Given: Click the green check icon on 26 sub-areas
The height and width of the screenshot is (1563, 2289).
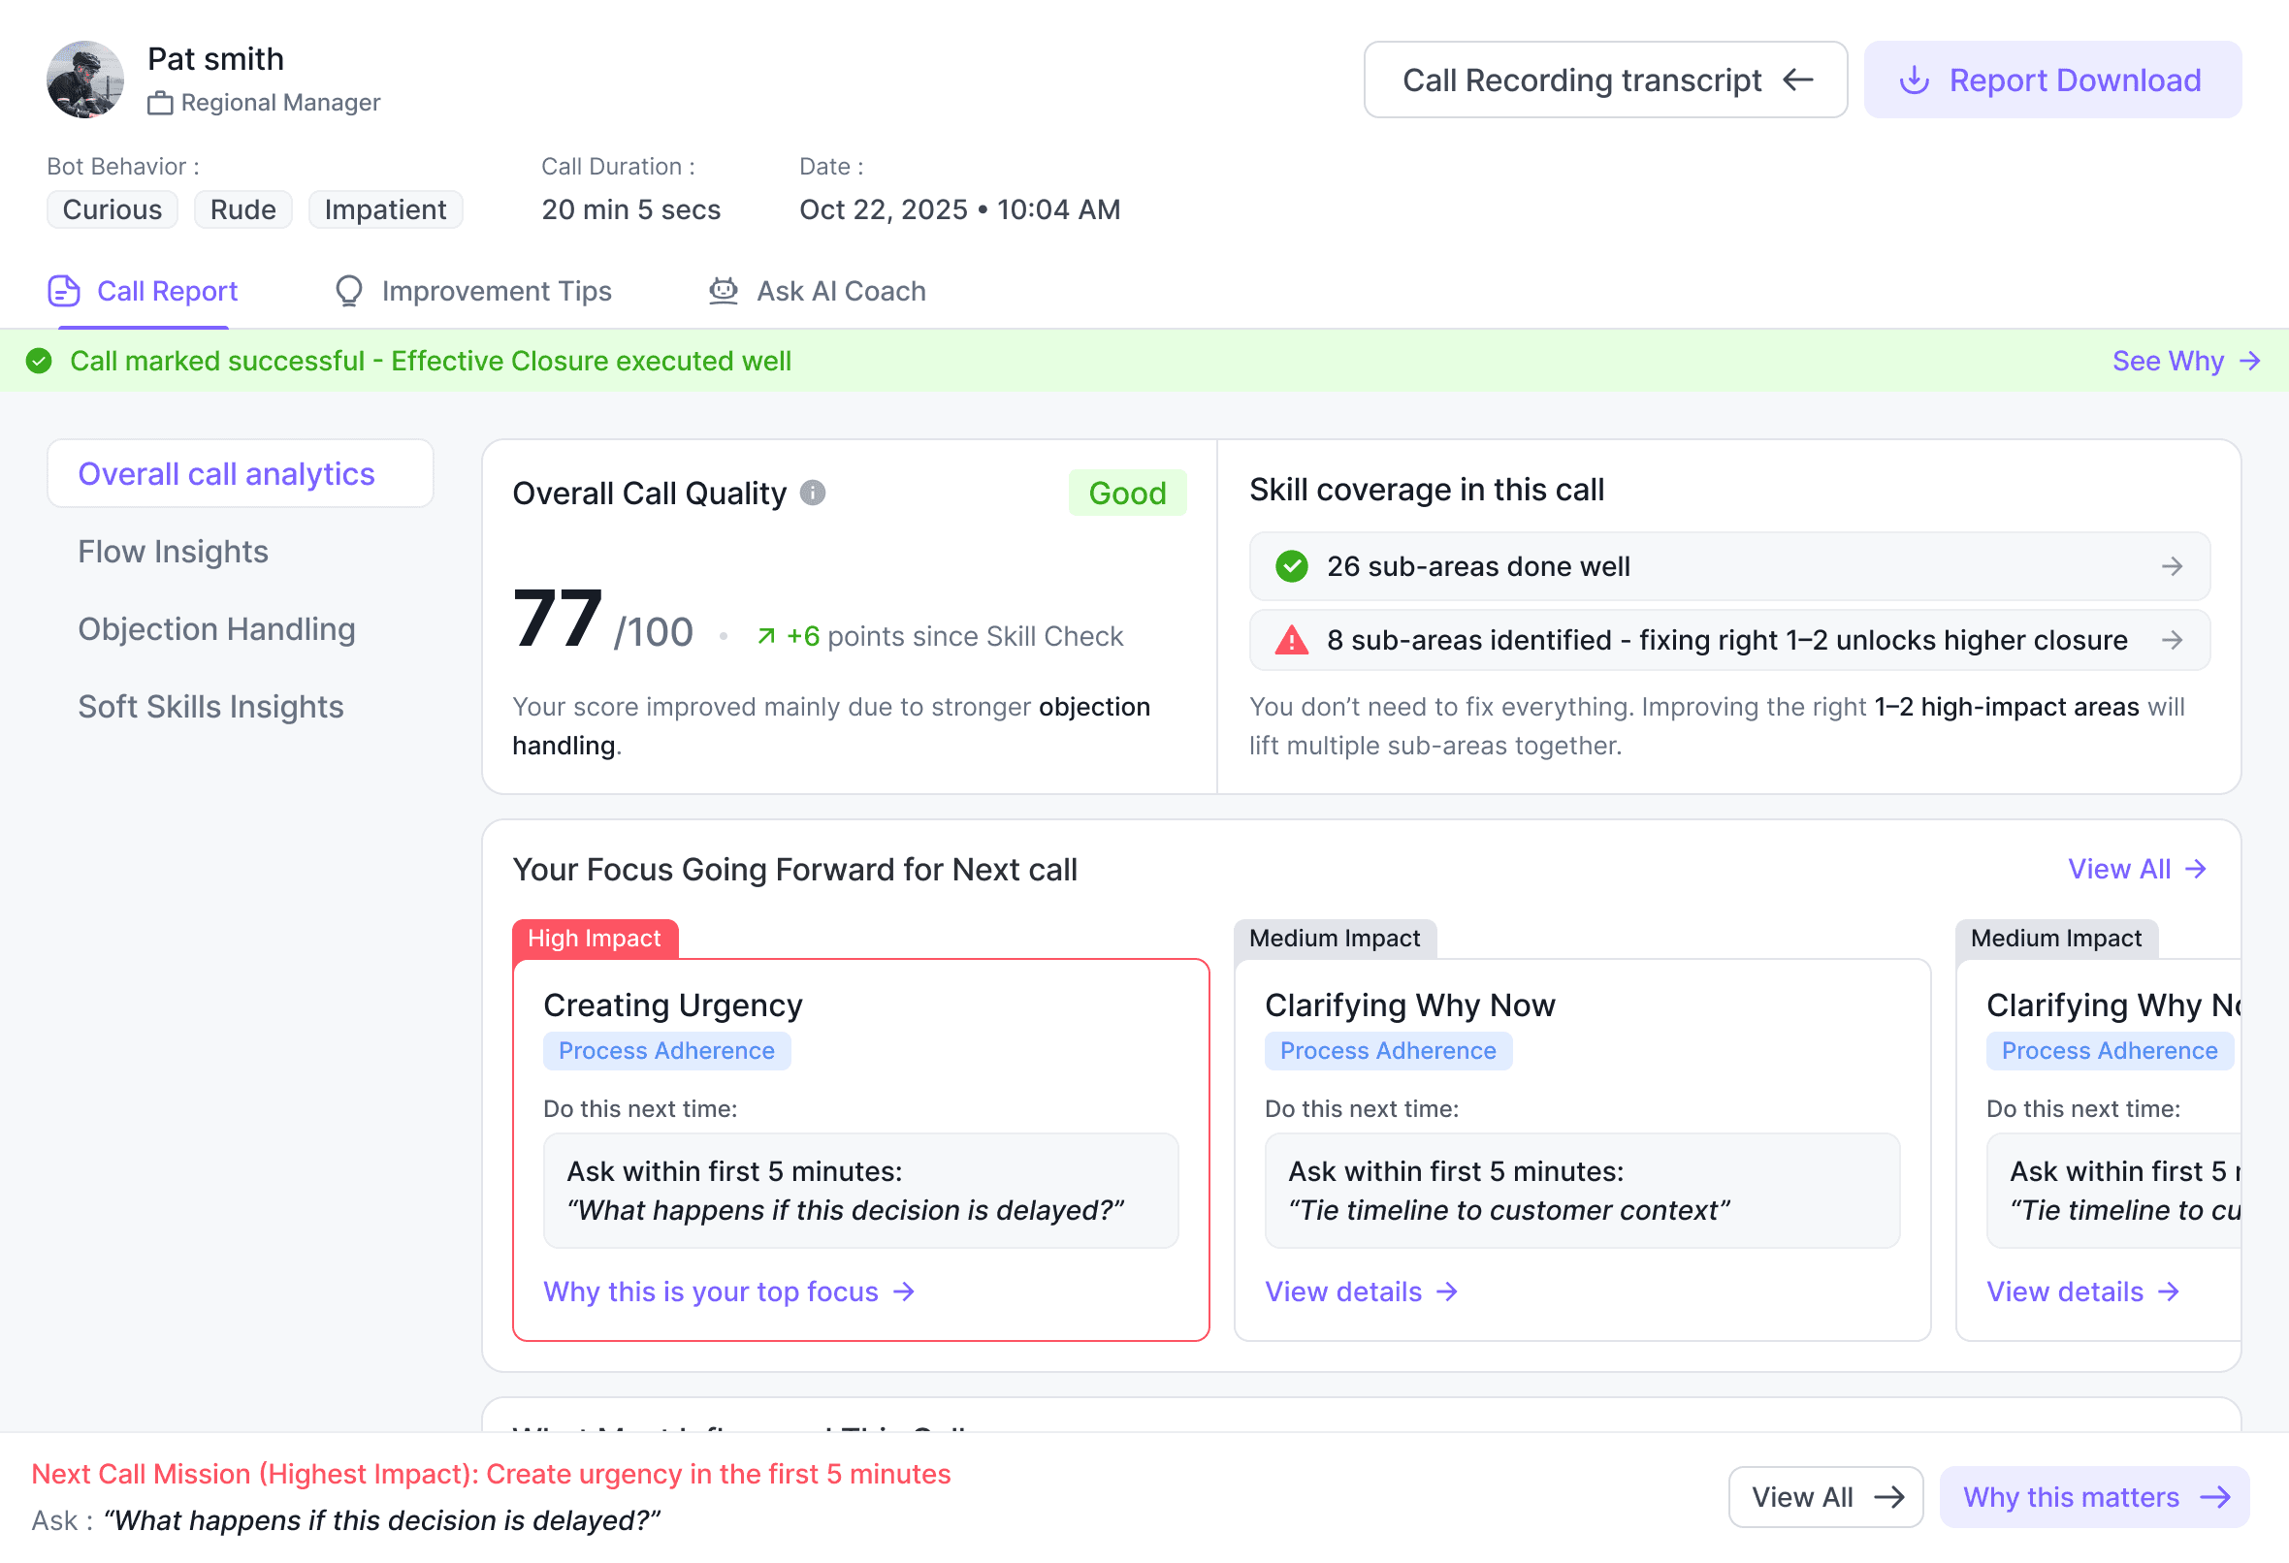Looking at the screenshot, I should coord(1291,566).
